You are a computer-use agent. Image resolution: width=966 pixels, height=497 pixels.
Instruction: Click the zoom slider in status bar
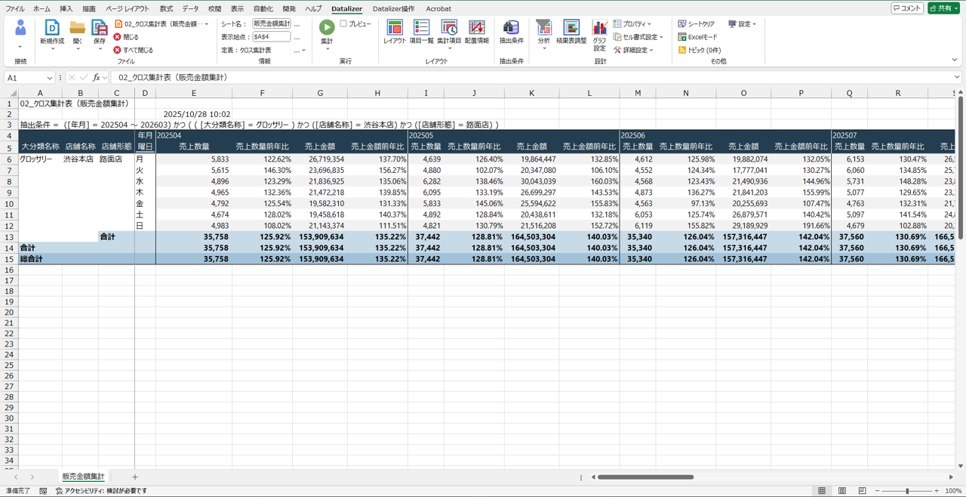[907, 491]
